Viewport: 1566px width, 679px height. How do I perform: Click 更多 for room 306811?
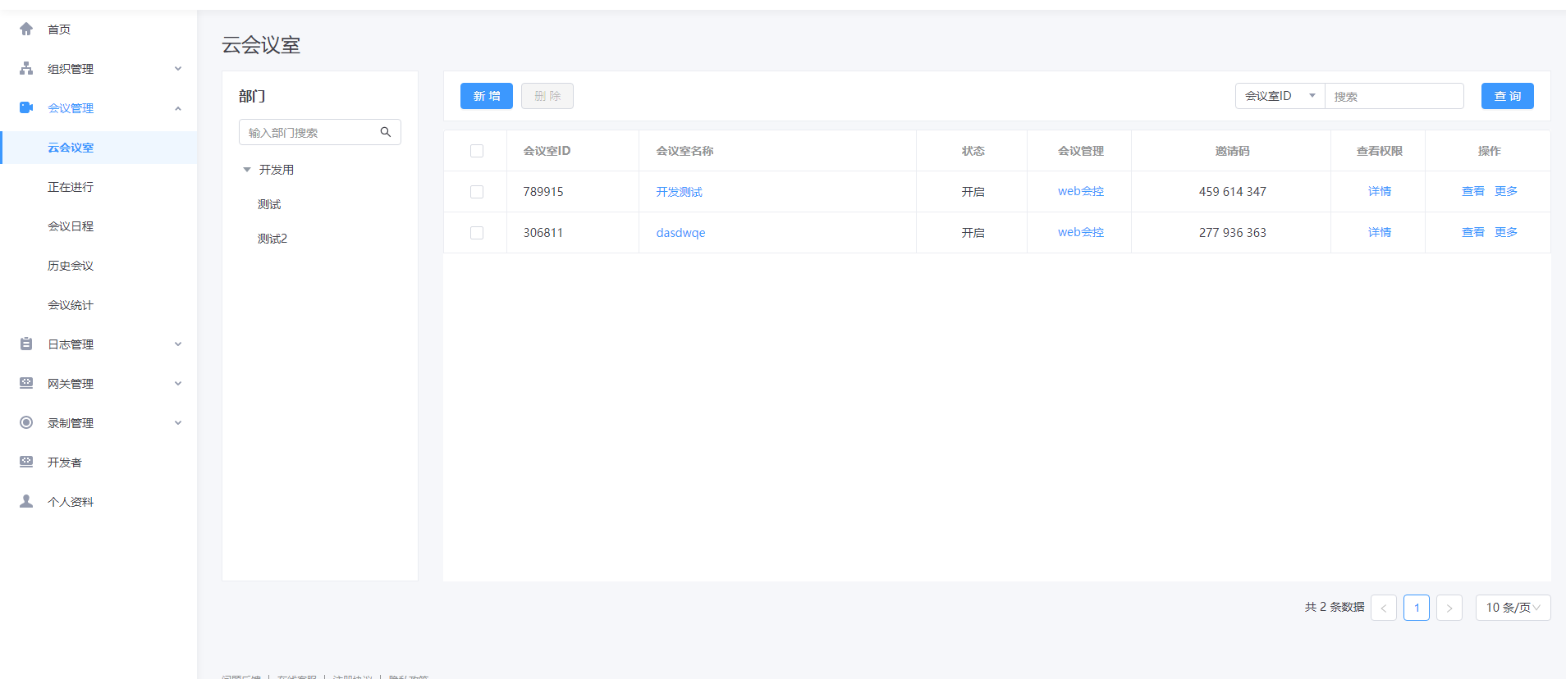(x=1506, y=232)
